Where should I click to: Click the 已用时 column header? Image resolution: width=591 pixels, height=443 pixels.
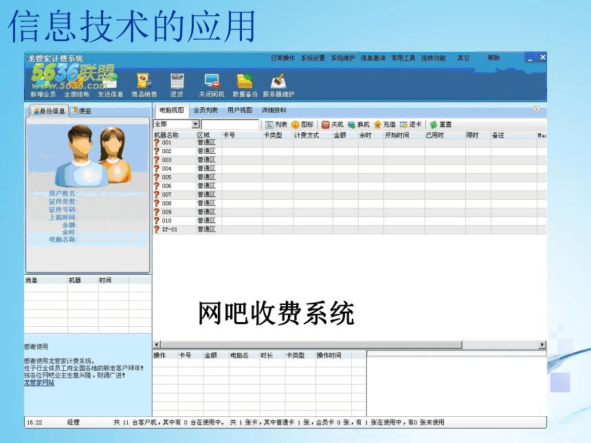(x=445, y=135)
